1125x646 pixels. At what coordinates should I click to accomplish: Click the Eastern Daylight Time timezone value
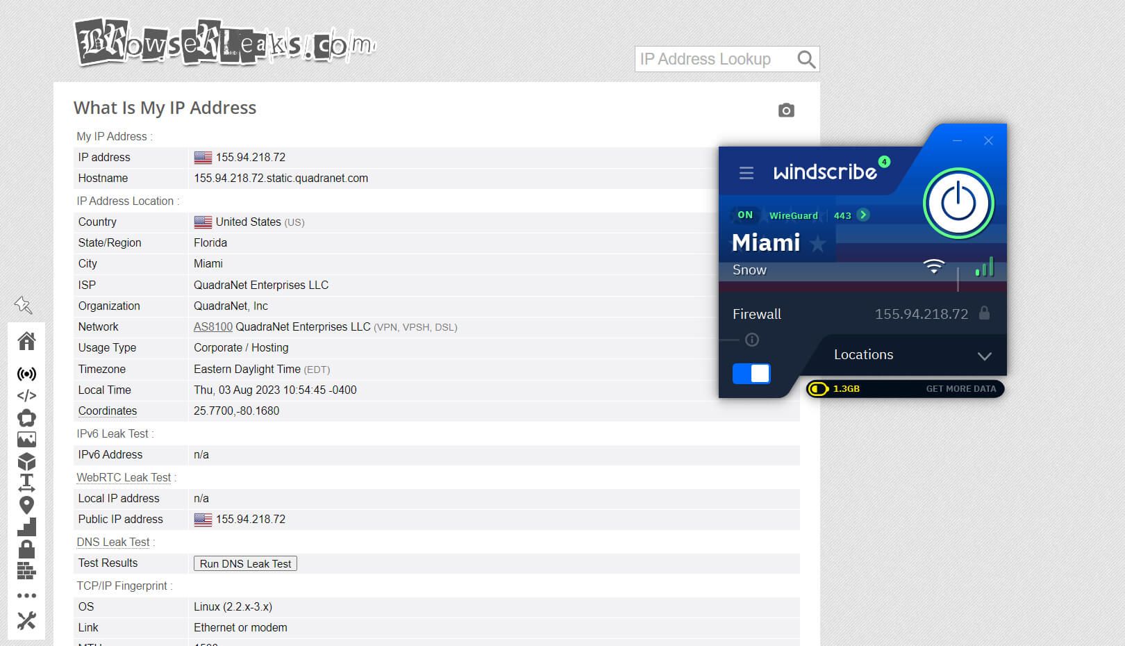point(247,369)
